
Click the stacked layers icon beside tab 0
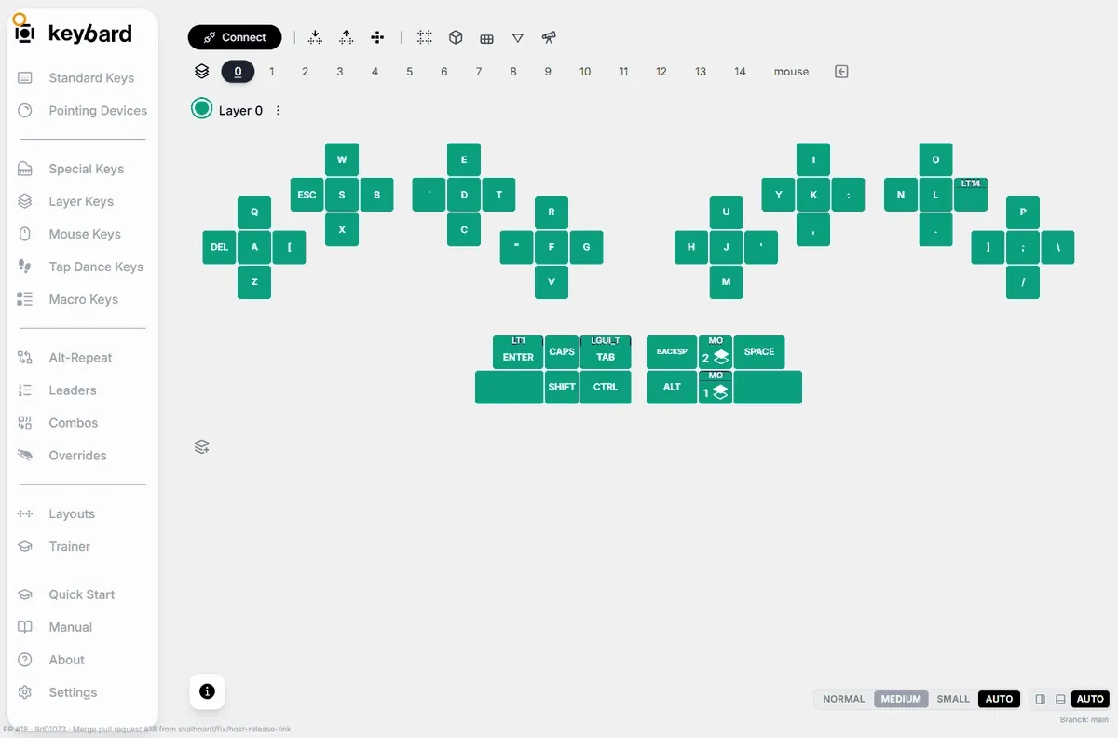pyautogui.click(x=201, y=71)
